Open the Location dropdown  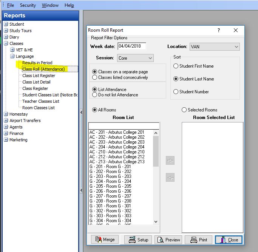[236, 47]
